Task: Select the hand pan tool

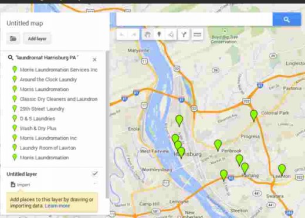Action: 147,35
